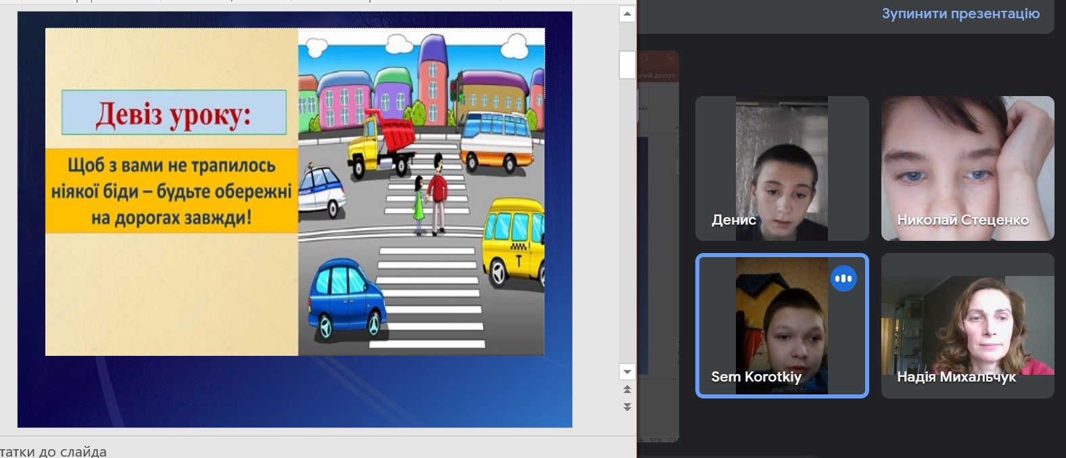Select Николай Стеценко's video tile
The image size is (1066, 458).
(x=968, y=168)
